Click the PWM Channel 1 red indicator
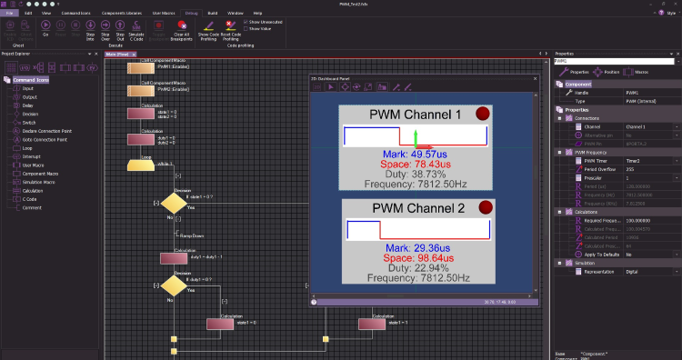 [x=482, y=114]
